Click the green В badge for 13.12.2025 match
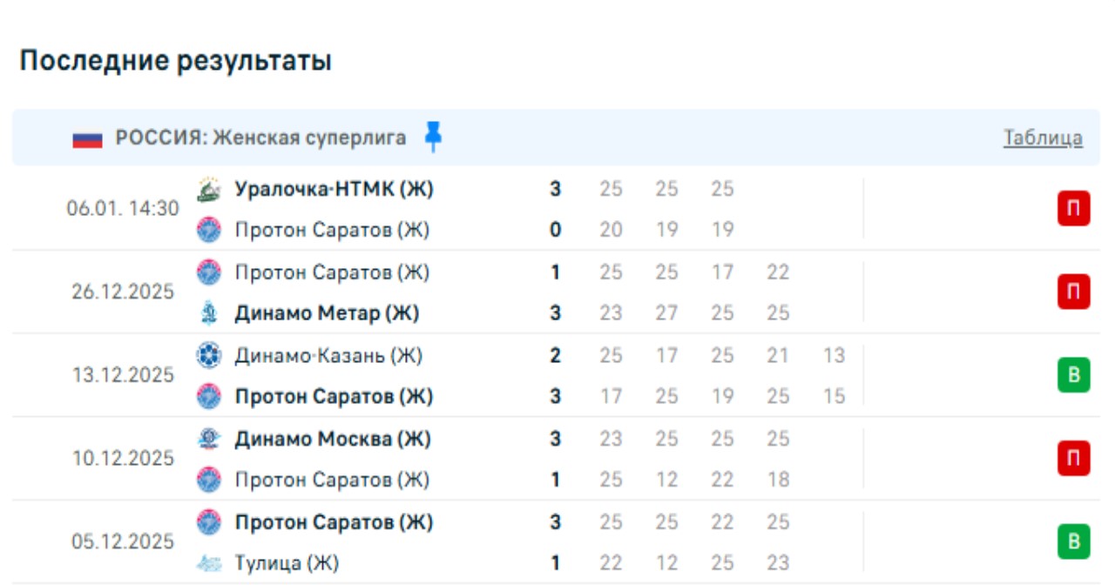Screen dimensions: 1115x585 click(x=1073, y=375)
